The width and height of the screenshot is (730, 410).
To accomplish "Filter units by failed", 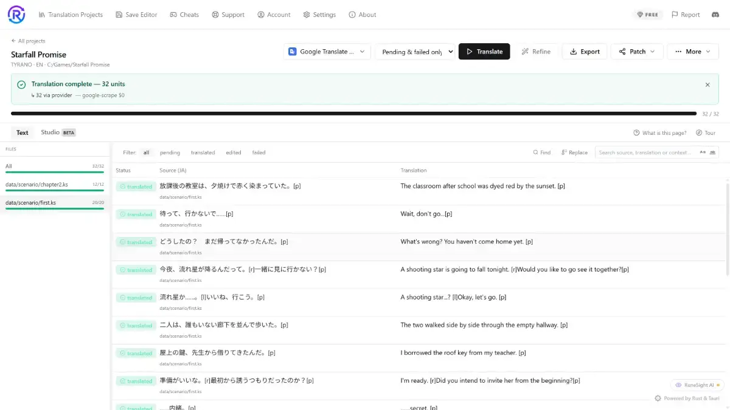I will tap(259, 152).
